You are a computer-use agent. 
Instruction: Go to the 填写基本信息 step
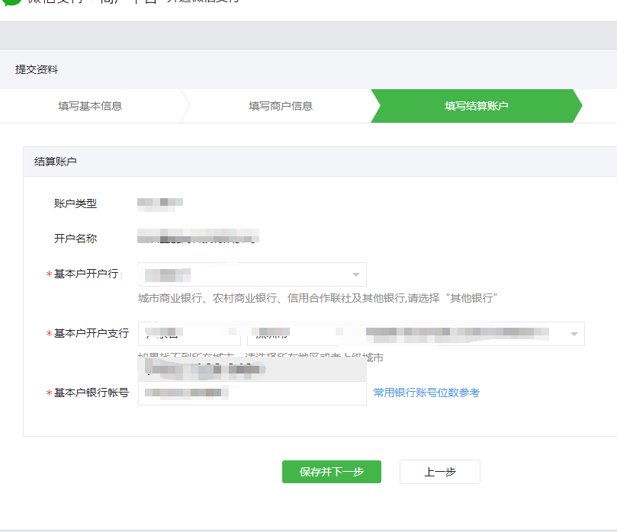pyautogui.click(x=90, y=106)
